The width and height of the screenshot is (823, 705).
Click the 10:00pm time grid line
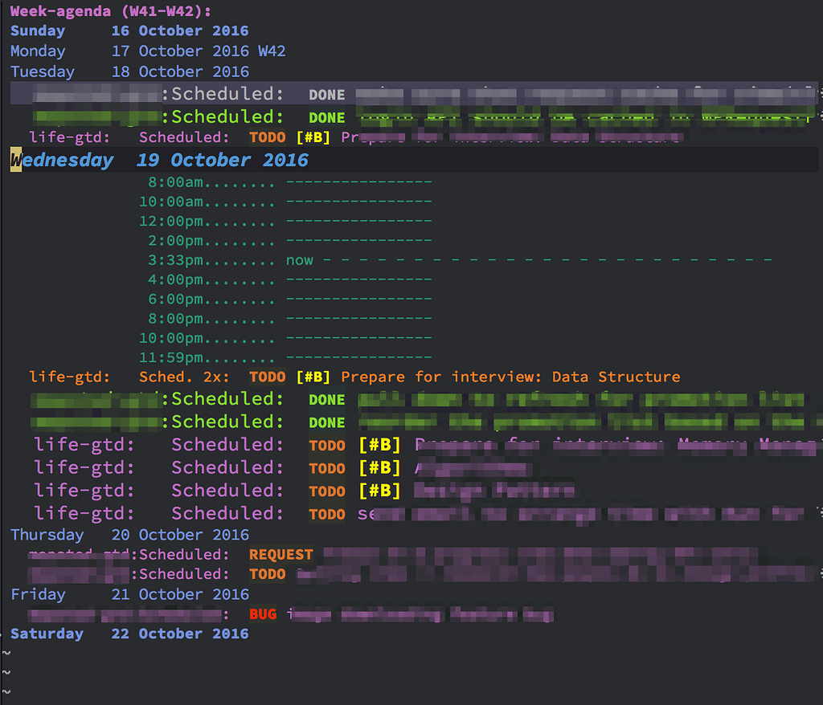(x=285, y=338)
